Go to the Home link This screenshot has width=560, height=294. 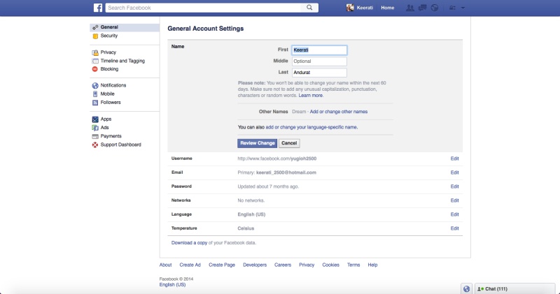pos(388,8)
